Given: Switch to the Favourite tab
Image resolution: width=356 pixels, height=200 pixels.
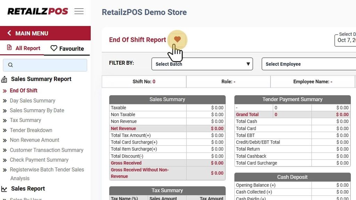Looking at the screenshot, I should (67, 49).
